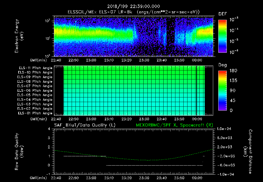Click the 1.0e+04 right axis value
This screenshot has width=263, height=182.
[224, 129]
